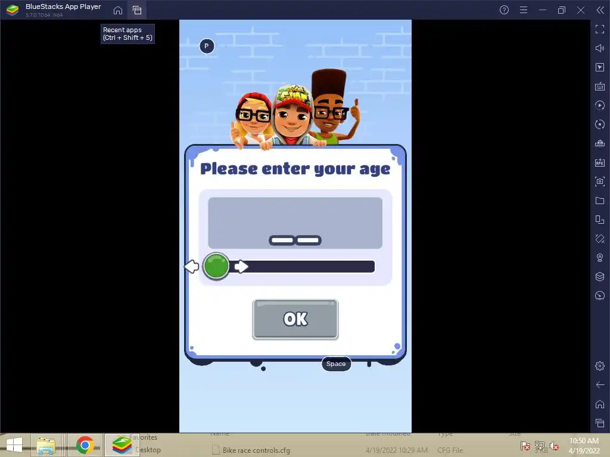Click the shake device icon in sidebar

[x=600, y=239]
